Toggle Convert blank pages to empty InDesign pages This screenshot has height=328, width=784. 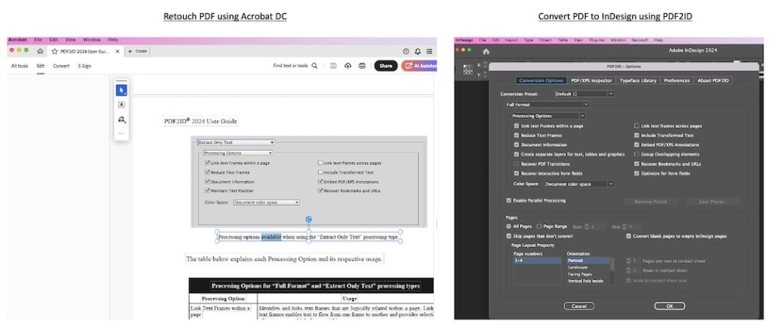click(x=629, y=236)
